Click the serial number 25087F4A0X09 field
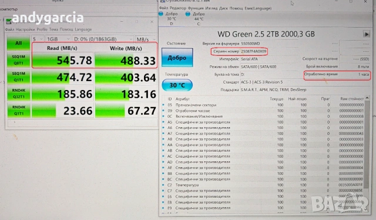Screen dimensions: 376x220 tap(254, 51)
